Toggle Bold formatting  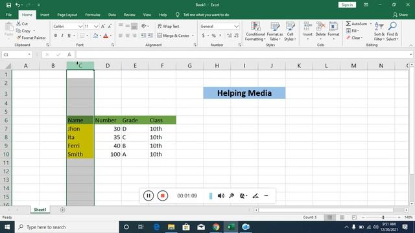pos(56,36)
